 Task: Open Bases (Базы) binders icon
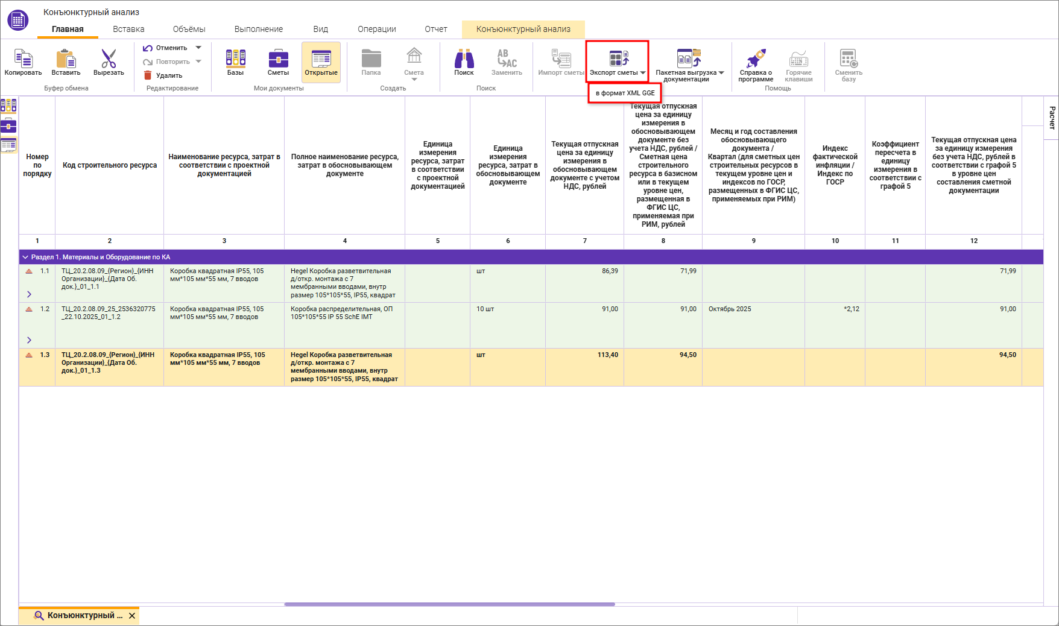pyautogui.click(x=235, y=59)
